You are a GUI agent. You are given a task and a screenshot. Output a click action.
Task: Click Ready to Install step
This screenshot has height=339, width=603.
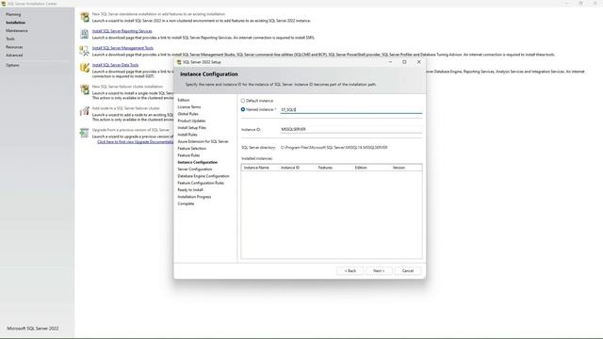pyautogui.click(x=190, y=190)
